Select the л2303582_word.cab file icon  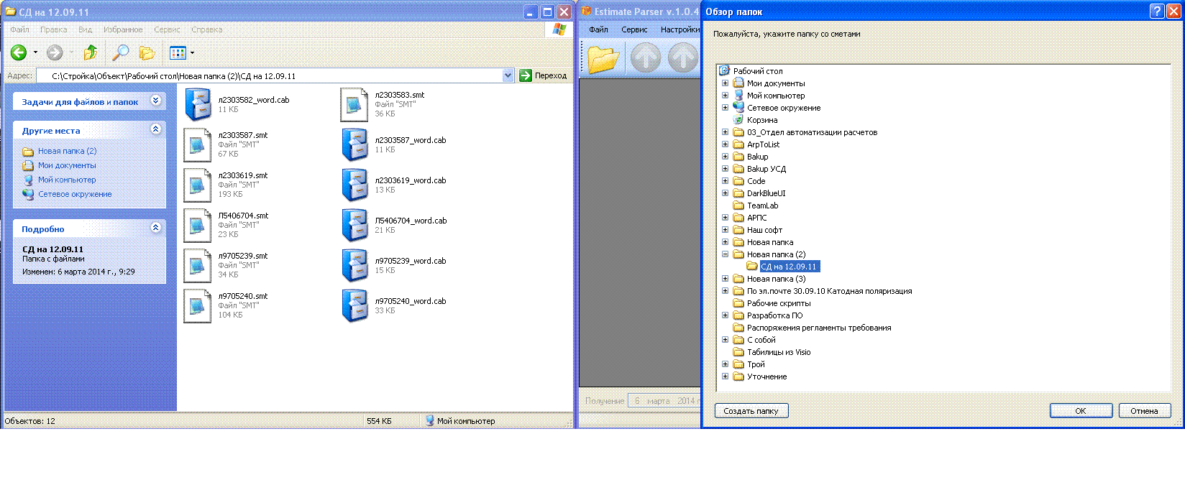click(198, 105)
